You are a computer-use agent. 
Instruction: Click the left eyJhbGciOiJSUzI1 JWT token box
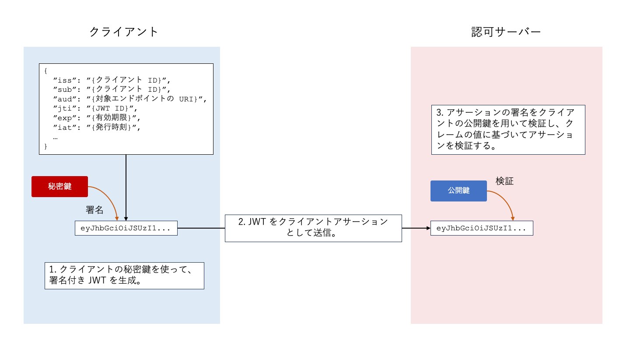[125, 228]
